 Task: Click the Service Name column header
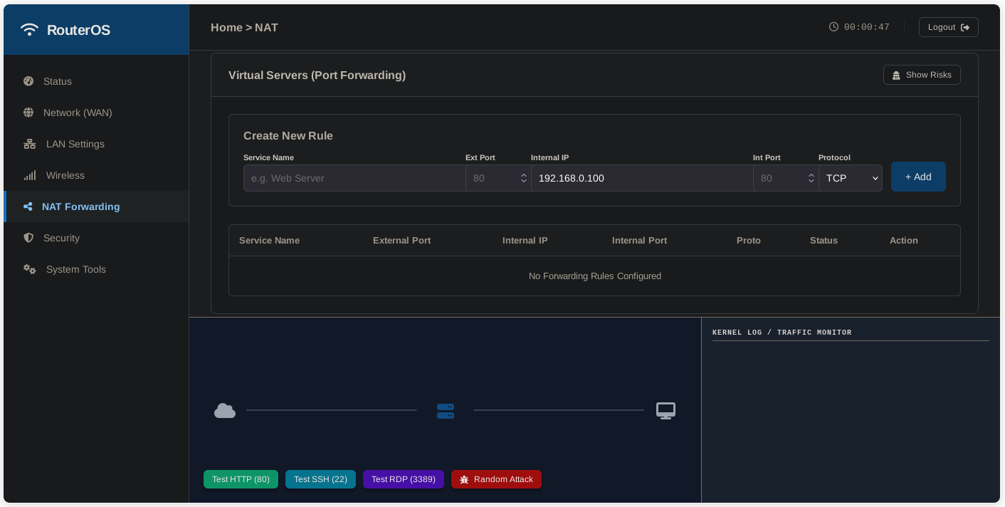[269, 241]
